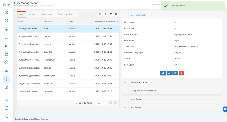
Task: Click the blue lock user button
Action: tap(169, 73)
